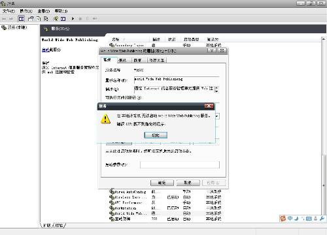
Task: Close the properties dialog via its title bar X
Action: tap(222, 50)
